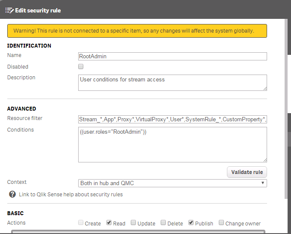The height and width of the screenshot is (234, 291).
Task: Click the Conditions box resize handle
Action: click(265, 159)
